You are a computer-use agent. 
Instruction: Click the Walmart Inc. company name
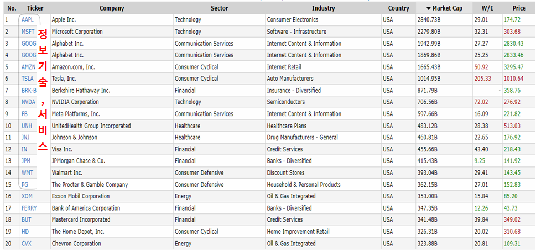point(66,172)
